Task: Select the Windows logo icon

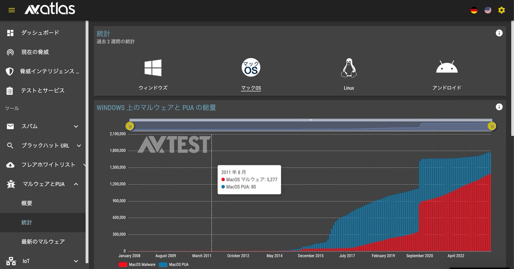Action: pos(153,68)
